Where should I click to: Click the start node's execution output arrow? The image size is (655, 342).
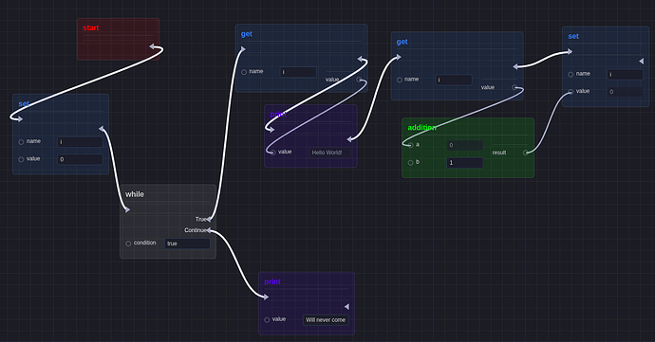pos(153,46)
